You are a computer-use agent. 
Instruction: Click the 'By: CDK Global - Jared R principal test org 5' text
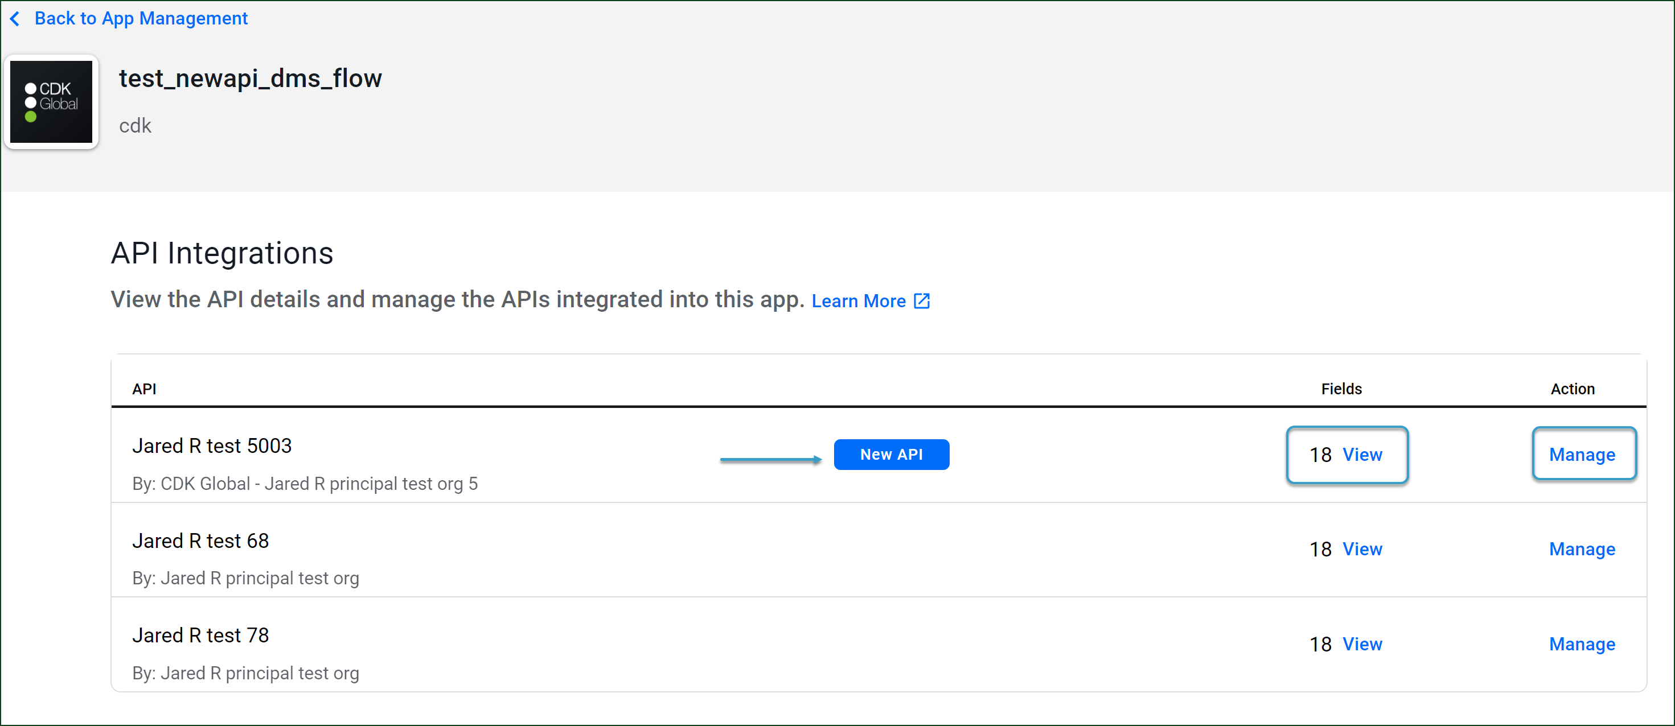[305, 484]
